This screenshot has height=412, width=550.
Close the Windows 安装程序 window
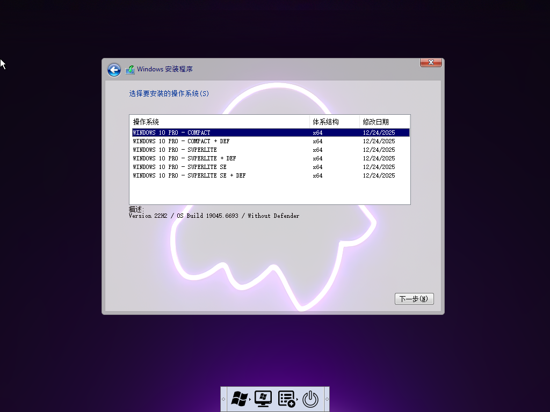tap(430, 62)
